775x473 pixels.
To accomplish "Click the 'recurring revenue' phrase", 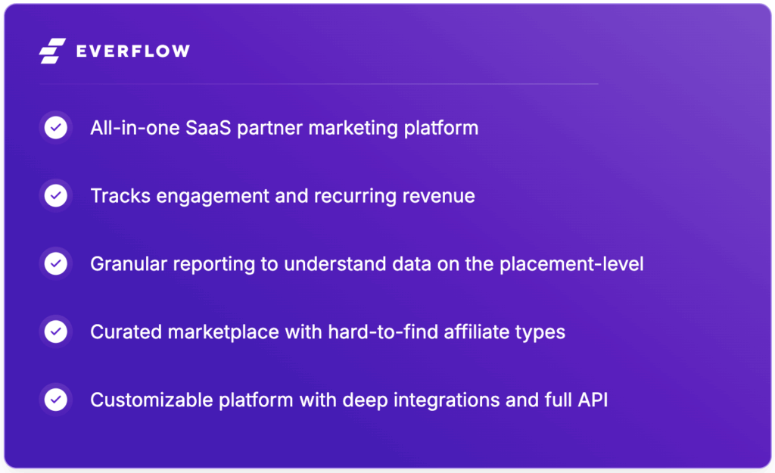I will point(403,196).
